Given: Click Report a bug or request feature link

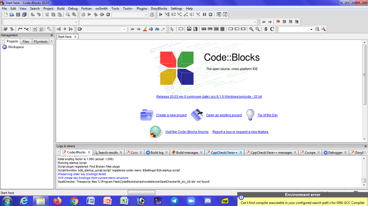Looking at the screenshot, I should coord(240,132).
